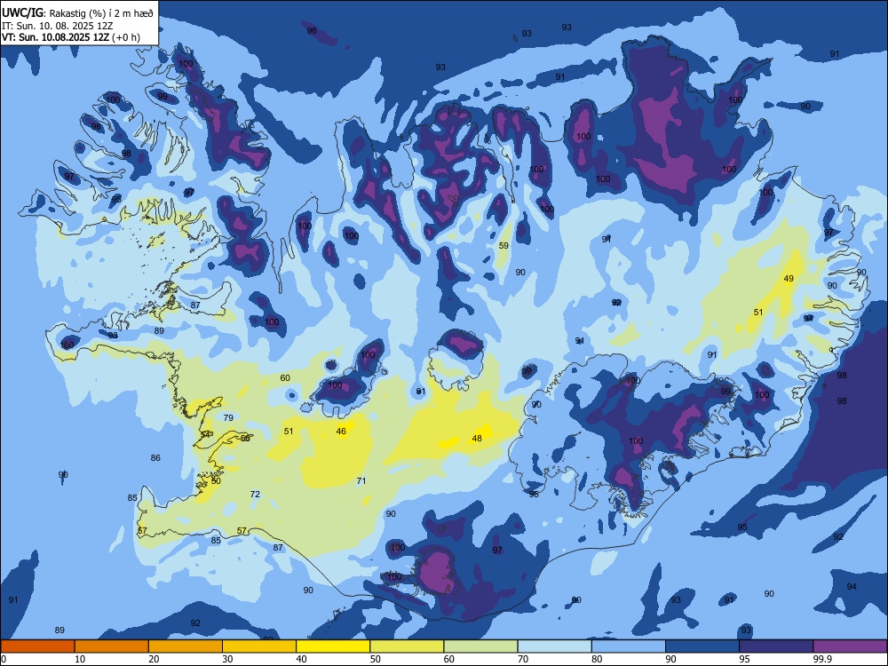This screenshot has height=666, width=888.
Task: Pick the light green 60–70 legend block
Action: click(x=480, y=646)
